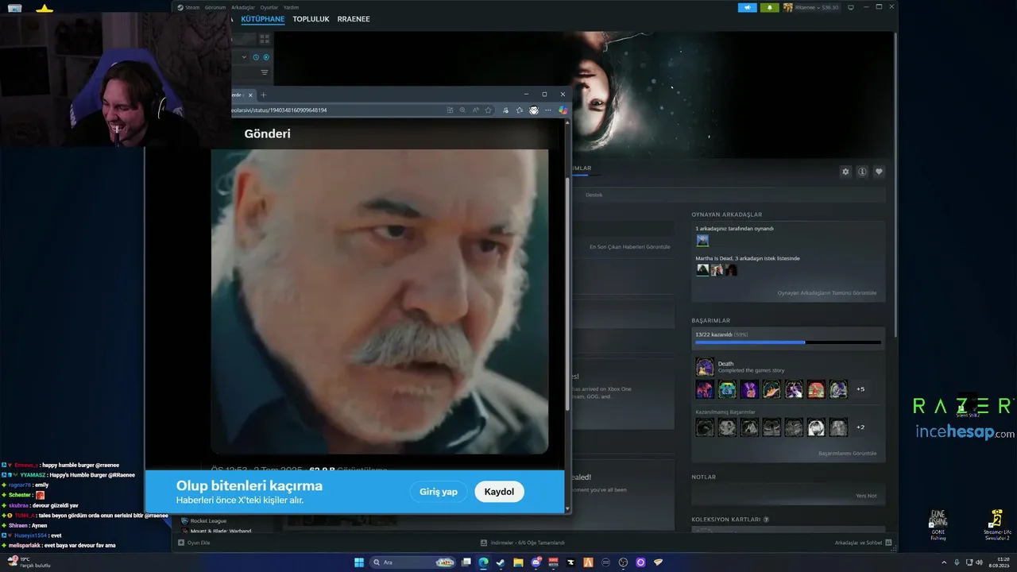Screen dimensions: 1017x572
Task: Open the Windows Start menu
Action: (359, 562)
